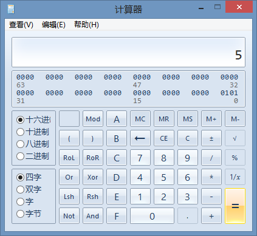
Task: Click the number 5 key
Action: pos(164,177)
